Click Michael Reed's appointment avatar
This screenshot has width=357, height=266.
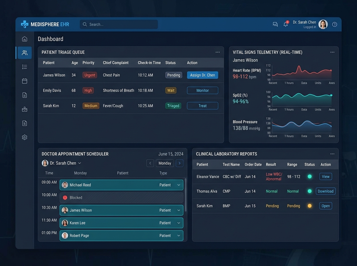(x=65, y=185)
